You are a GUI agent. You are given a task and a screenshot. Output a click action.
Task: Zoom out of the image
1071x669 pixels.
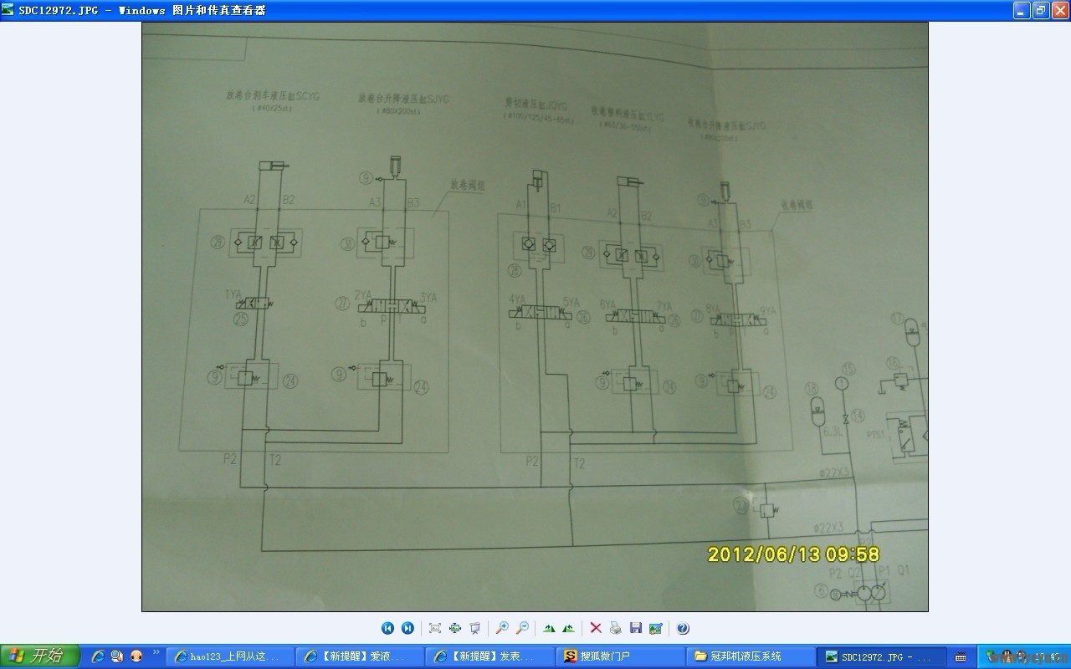click(522, 628)
